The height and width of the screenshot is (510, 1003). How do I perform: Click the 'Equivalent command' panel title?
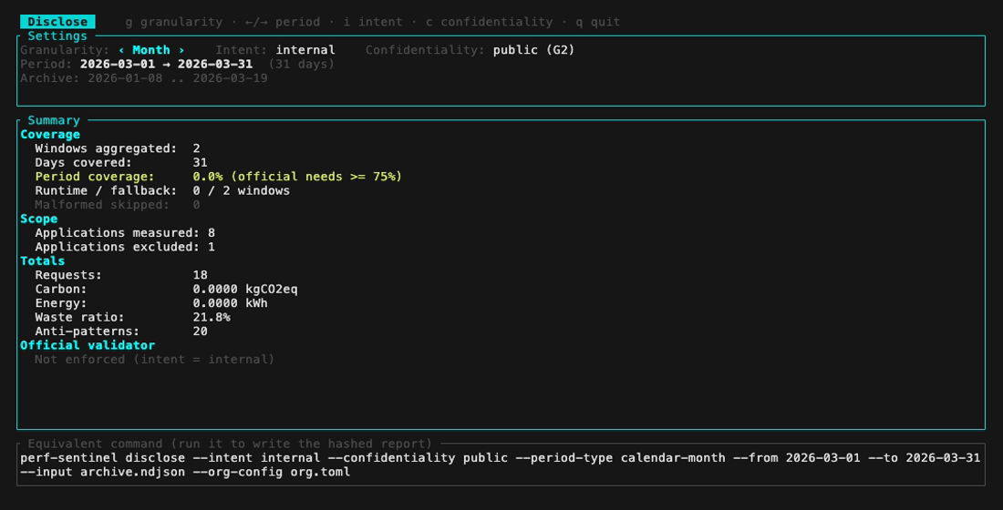231,444
